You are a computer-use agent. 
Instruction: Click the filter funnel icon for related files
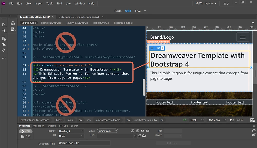pyautogui.click(x=253, y=23)
